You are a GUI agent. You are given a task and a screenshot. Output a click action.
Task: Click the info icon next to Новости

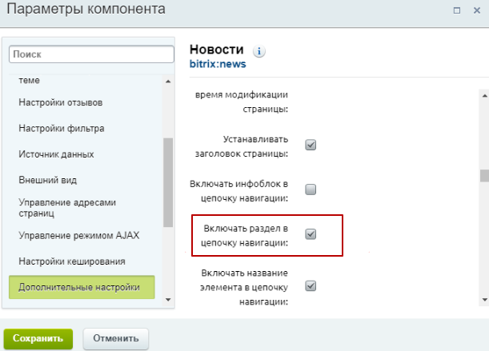(x=259, y=51)
